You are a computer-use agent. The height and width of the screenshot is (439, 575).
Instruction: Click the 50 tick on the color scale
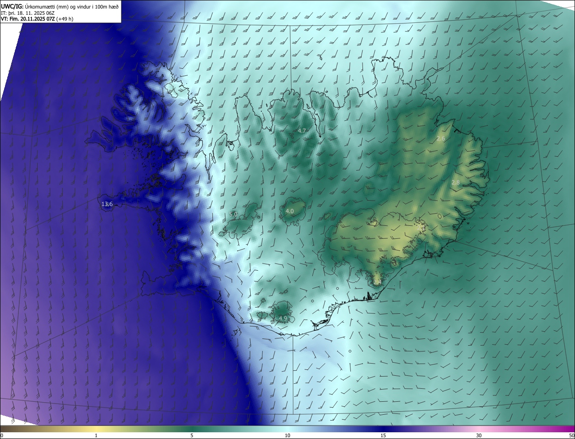tap(571, 435)
